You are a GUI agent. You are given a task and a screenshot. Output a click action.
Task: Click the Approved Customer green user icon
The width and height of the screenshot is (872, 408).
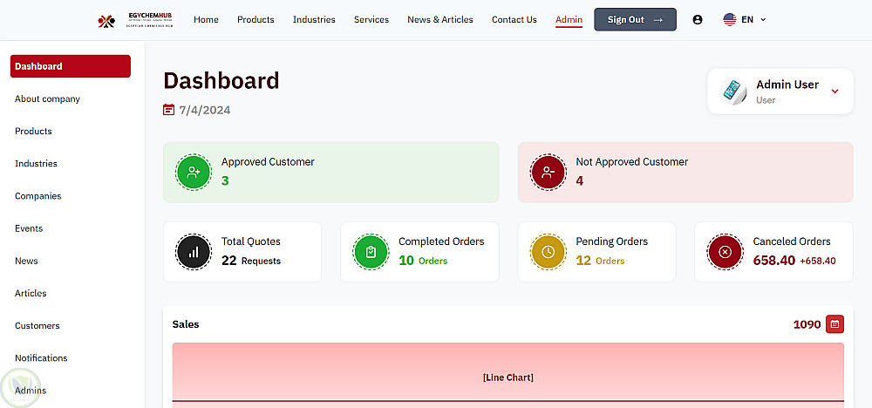click(194, 173)
